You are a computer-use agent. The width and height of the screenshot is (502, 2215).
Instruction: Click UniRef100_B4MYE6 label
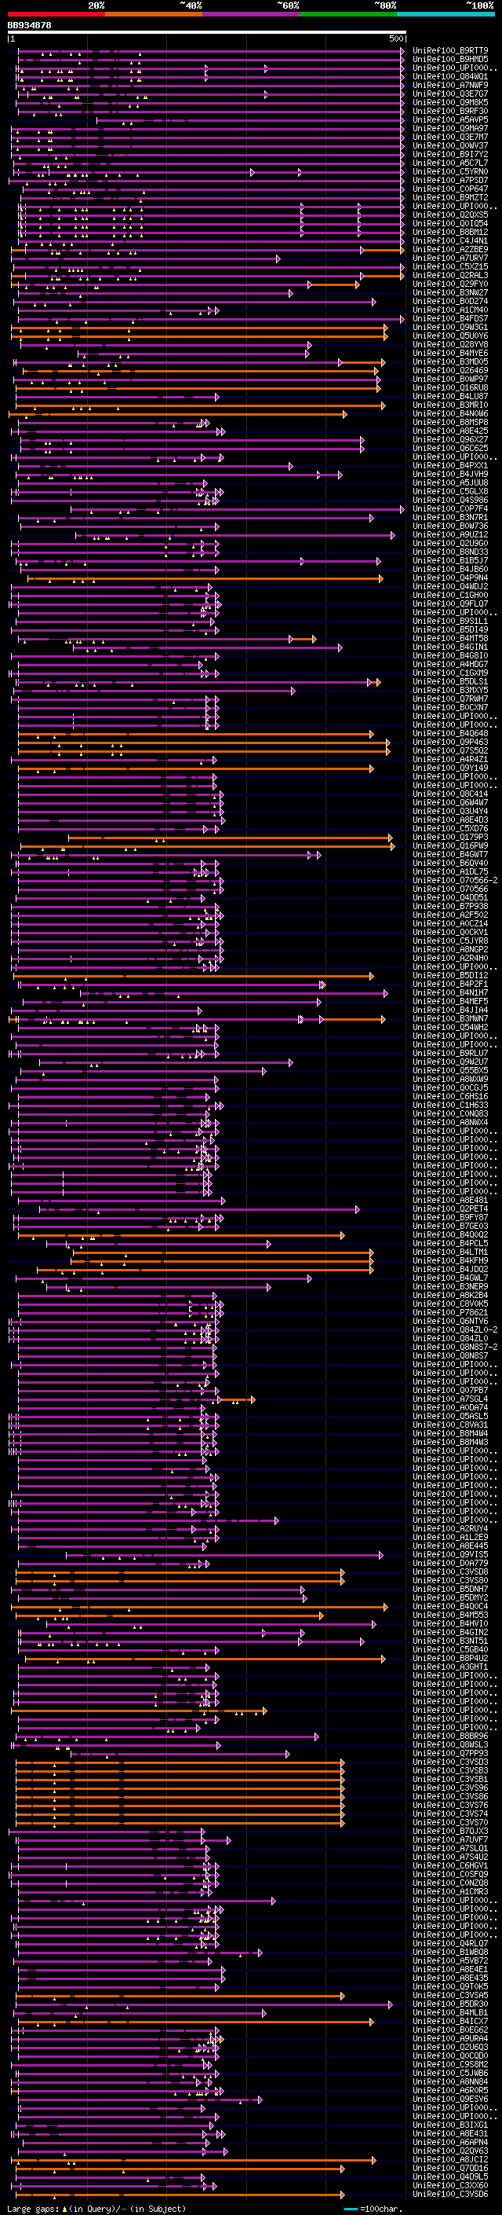450,353
